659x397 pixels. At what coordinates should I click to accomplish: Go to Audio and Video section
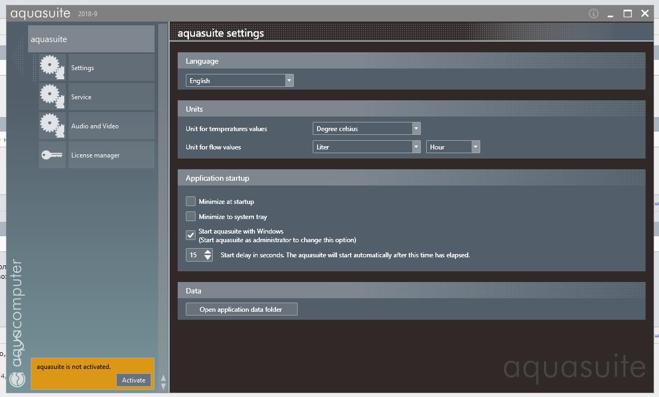tap(111, 126)
